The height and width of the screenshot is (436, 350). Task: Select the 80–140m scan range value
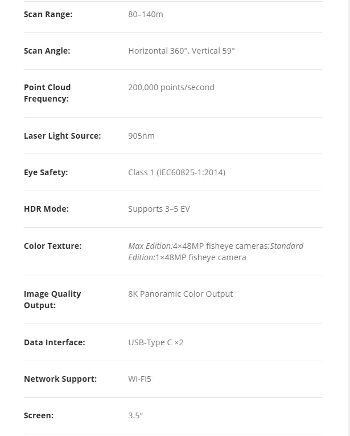click(146, 14)
